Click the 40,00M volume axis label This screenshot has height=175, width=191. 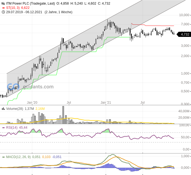pyautogui.click(x=184, y=111)
